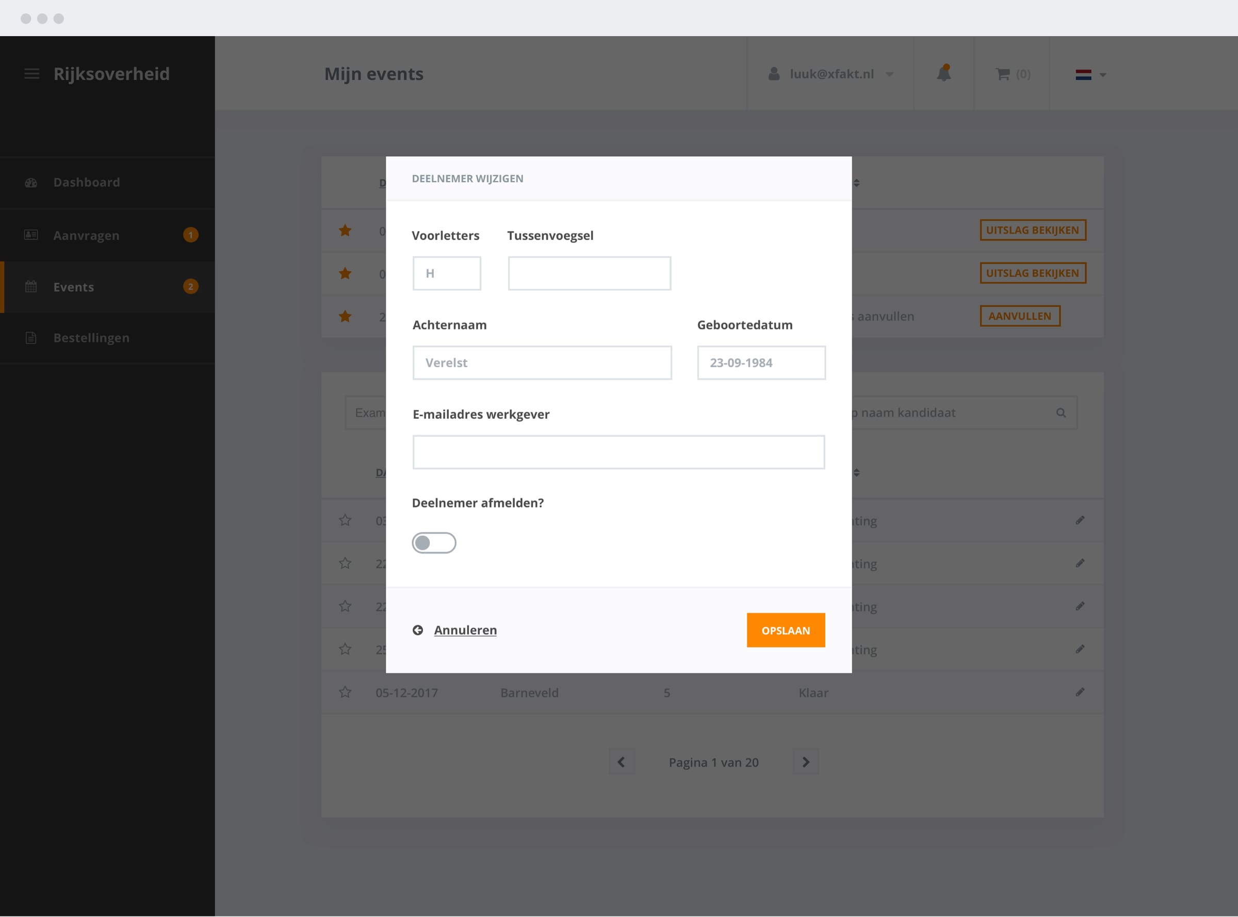The height and width of the screenshot is (917, 1238).
Task: Open the shopping cart
Action: pos(1003,74)
